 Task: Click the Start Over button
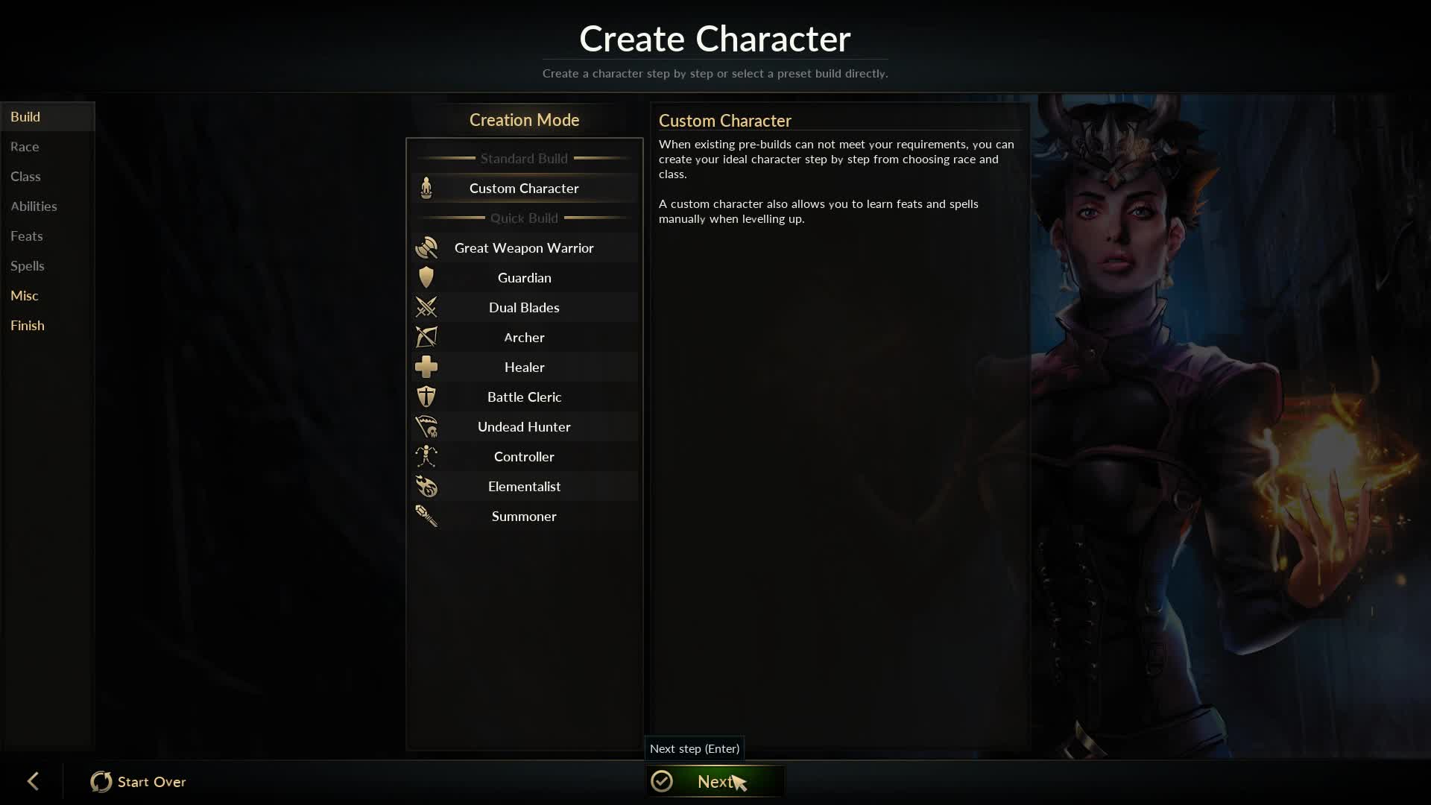click(x=139, y=781)
